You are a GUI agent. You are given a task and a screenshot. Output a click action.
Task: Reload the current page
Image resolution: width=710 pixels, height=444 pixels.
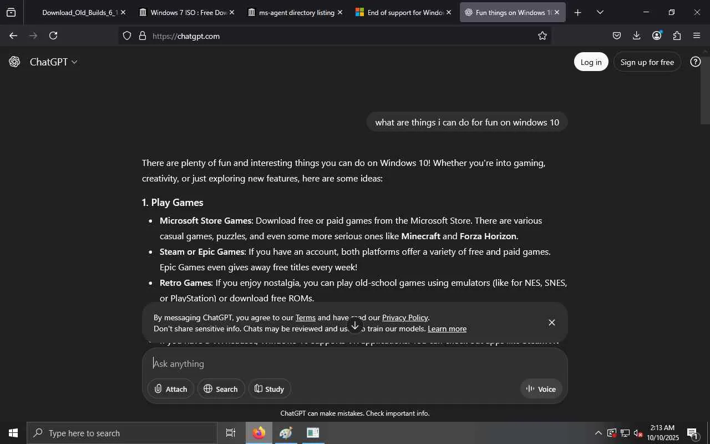[x=53, y=36]
